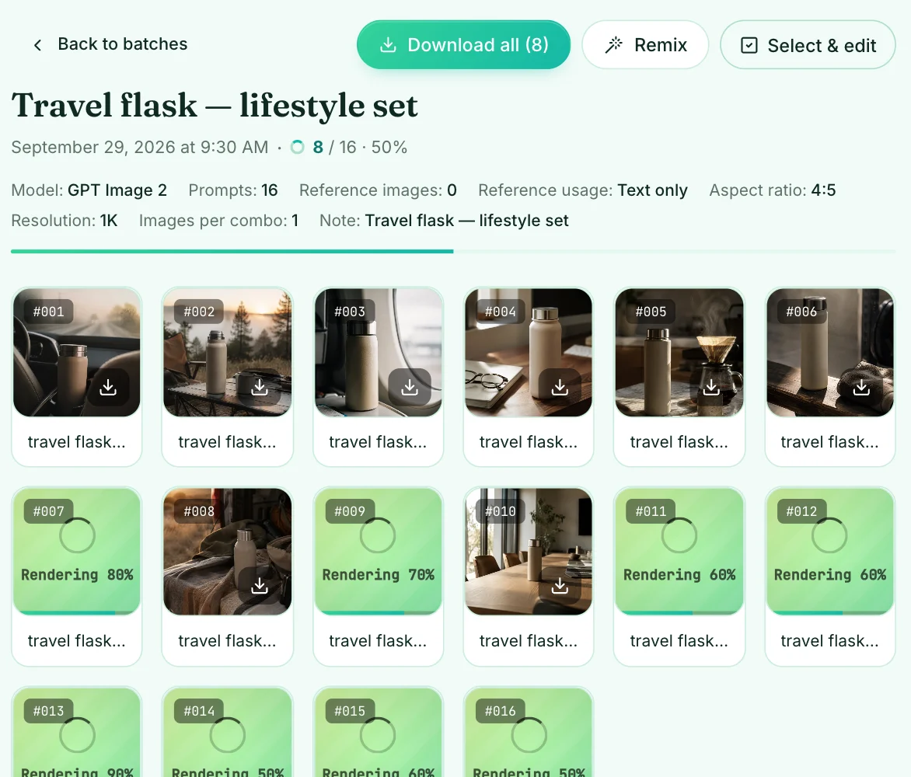Activate Select & edit mode
Screen dimensions: 911x777
coord(808,45)
